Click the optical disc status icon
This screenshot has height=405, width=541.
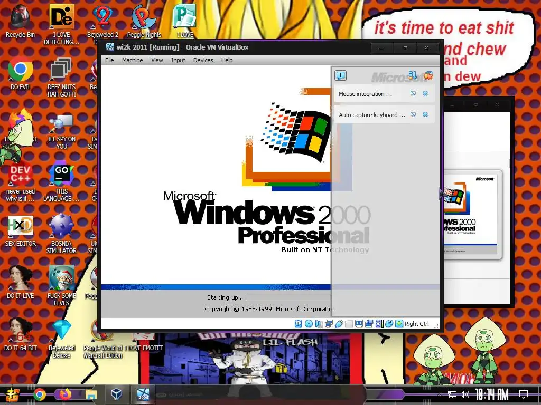(x=309, y=323)
